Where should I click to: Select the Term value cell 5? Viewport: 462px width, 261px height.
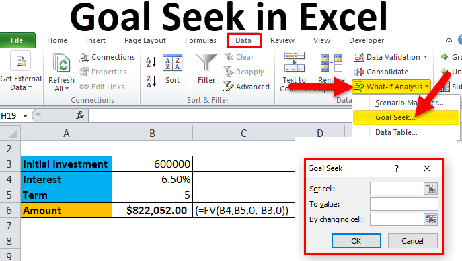pos(153,195)
